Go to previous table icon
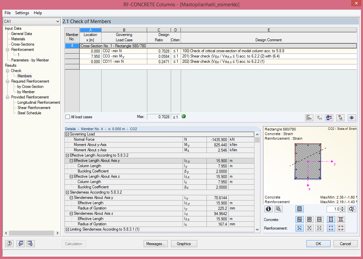363x259 pixels. pos(21,243)
